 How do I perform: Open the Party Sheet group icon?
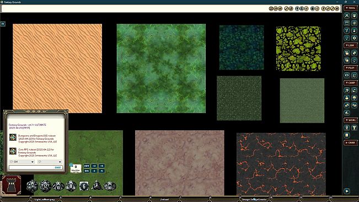click(x=355, y=15)
